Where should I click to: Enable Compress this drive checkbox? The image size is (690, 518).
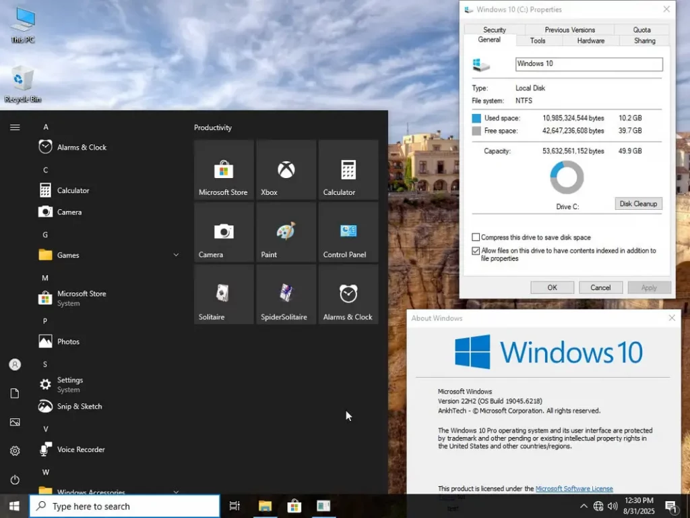tap(476, 237)
